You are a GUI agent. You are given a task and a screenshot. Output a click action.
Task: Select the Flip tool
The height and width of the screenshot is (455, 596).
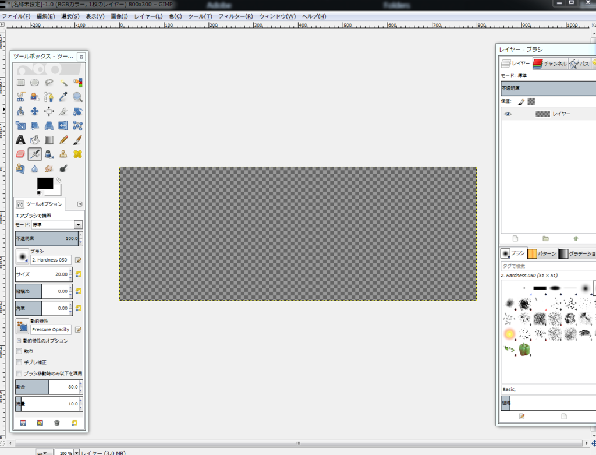pyautogui.click(x=63, y=125)
